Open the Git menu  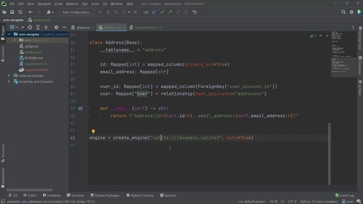105,4
